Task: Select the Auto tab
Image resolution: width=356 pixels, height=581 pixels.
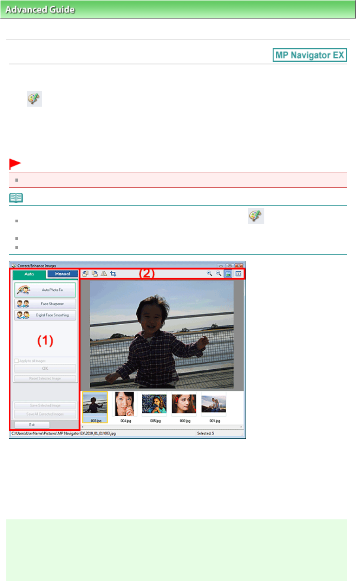Action: [x=29, y=274]
